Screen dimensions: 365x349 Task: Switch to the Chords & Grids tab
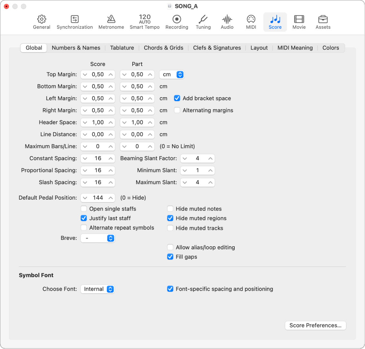[164, 48]
